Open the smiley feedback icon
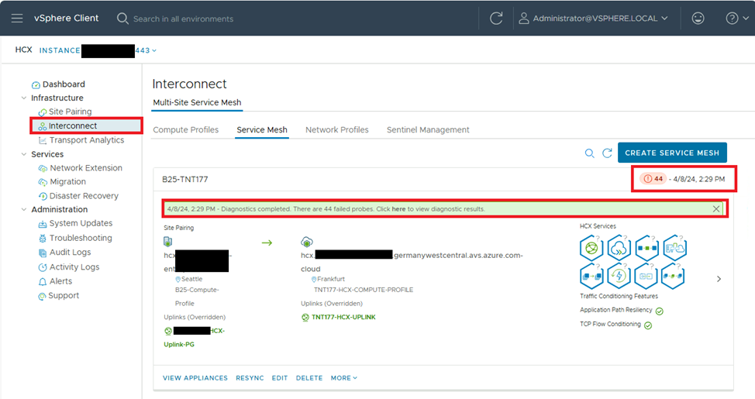Image resolution: width=755 pixels, height=399 pixels. 698,19
